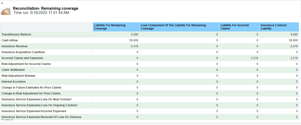Select 'Reversal Of Loss On Onerous' row label
The image size is (301, 125).
41,118
